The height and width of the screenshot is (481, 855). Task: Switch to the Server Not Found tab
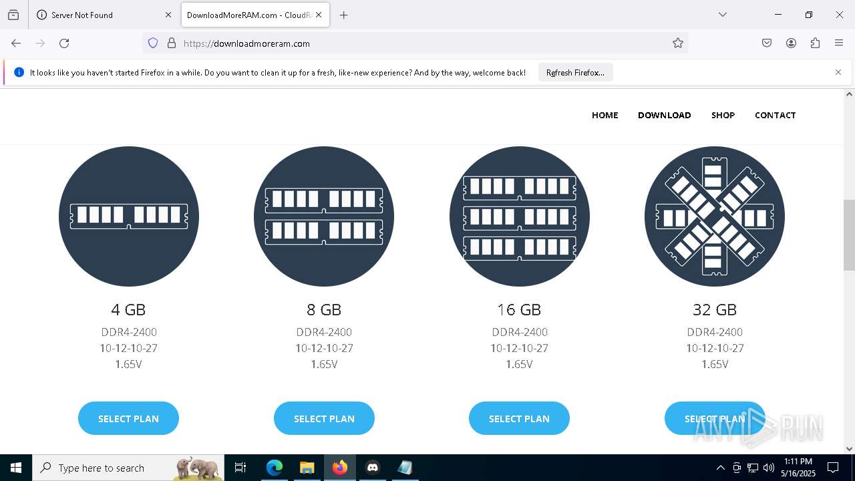104,15
